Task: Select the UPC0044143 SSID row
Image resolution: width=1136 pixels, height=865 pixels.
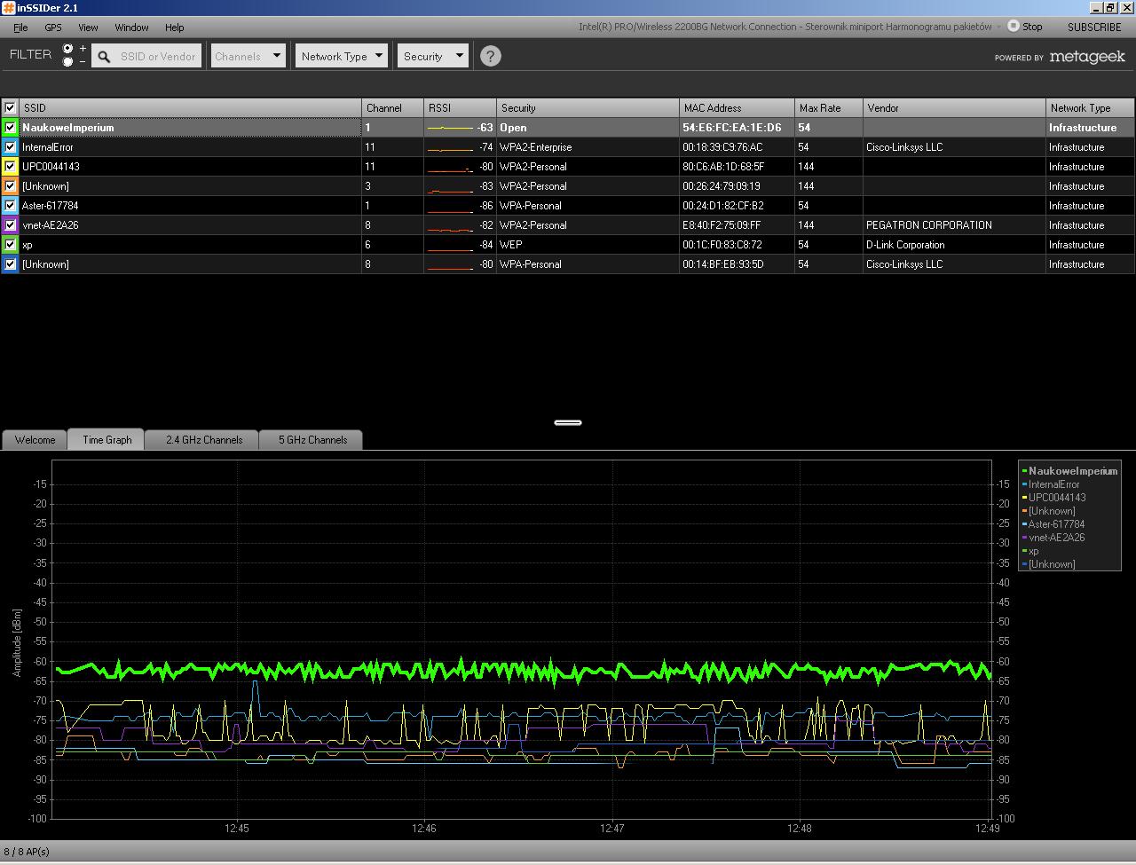Action: 51,167
